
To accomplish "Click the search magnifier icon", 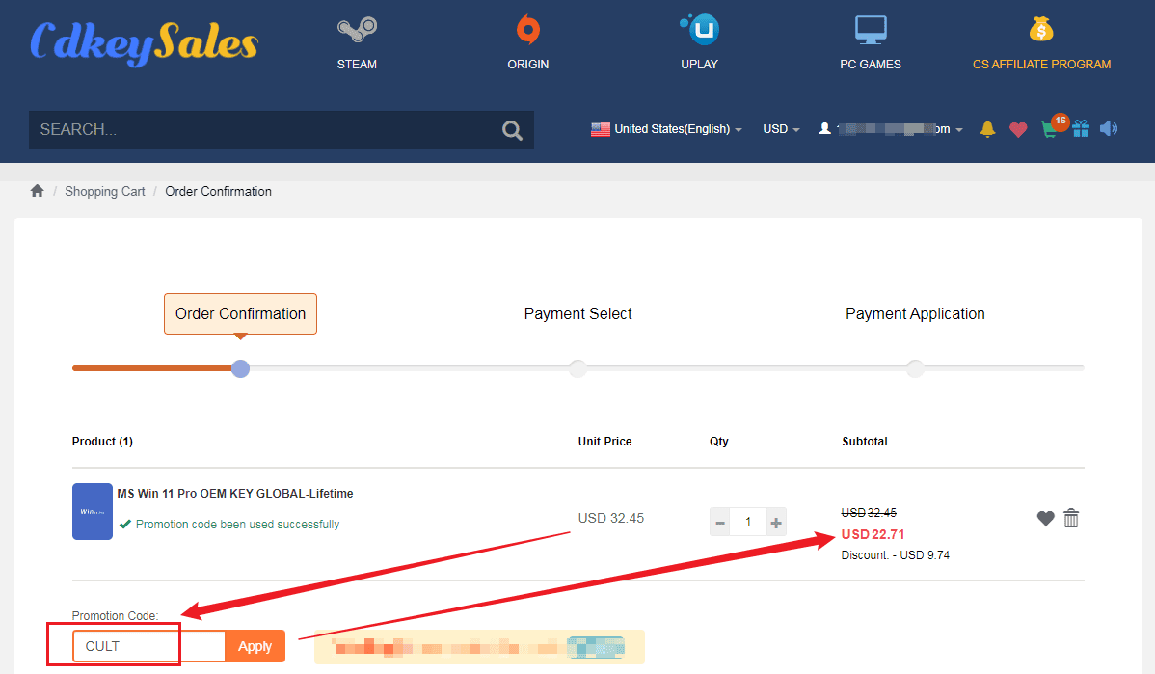I will pos(512,130).
